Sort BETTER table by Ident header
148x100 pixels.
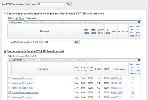pos(114,31)
